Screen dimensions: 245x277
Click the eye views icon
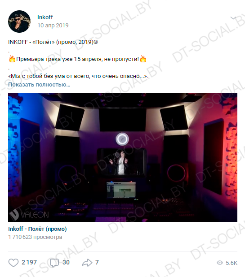(x=220, y=263)
